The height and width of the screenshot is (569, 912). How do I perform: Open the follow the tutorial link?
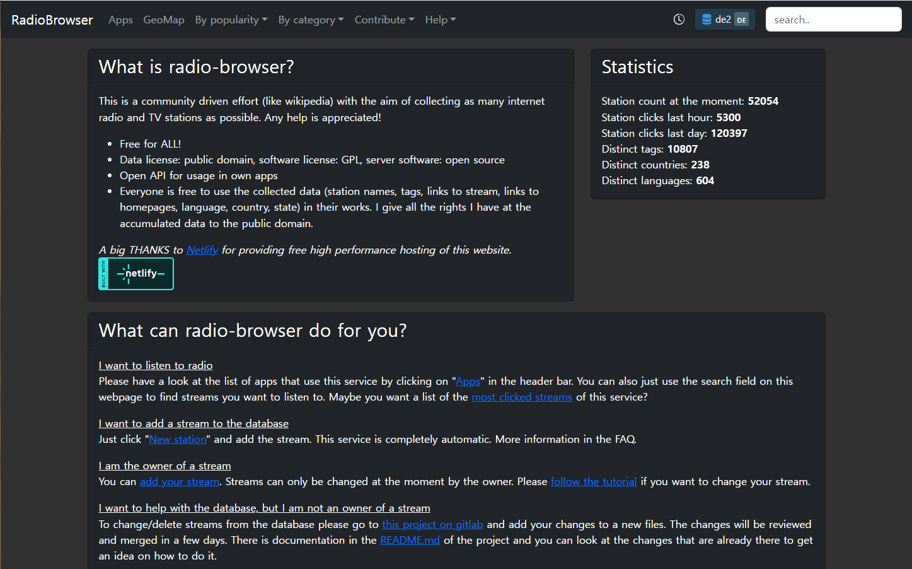coord(593,482)
